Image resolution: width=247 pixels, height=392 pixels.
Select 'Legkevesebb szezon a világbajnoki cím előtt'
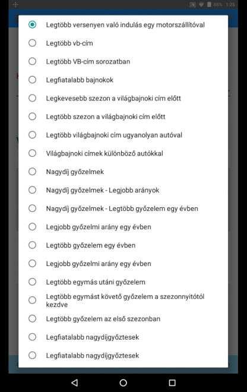click(x=123, y=98)
